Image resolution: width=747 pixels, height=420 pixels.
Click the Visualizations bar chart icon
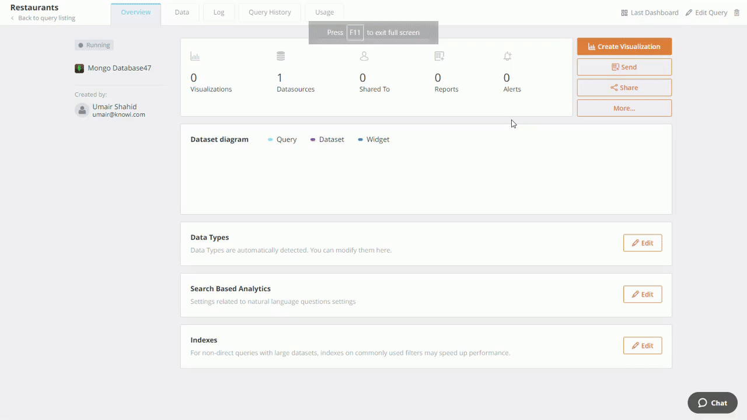coord(195,57)
